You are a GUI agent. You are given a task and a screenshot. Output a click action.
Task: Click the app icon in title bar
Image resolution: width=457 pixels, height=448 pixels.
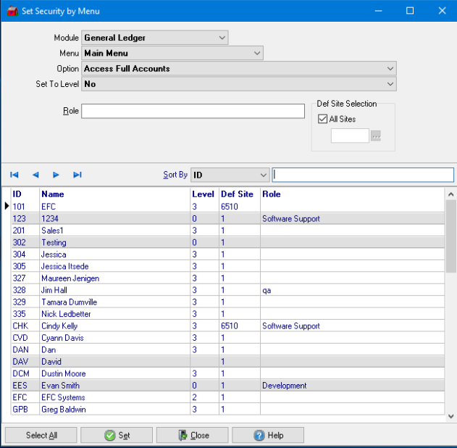pos(11,11)
